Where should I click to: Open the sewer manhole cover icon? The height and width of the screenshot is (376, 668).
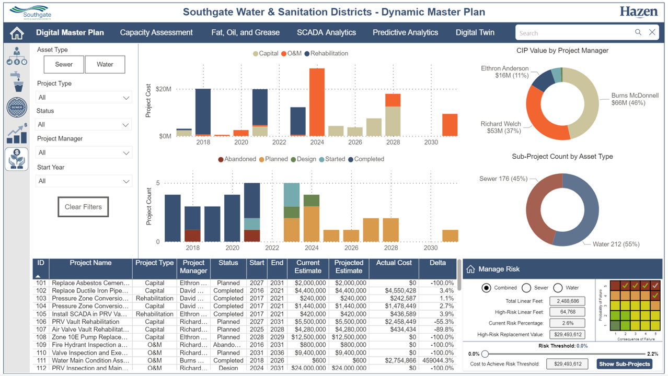[x=17, y=107]
